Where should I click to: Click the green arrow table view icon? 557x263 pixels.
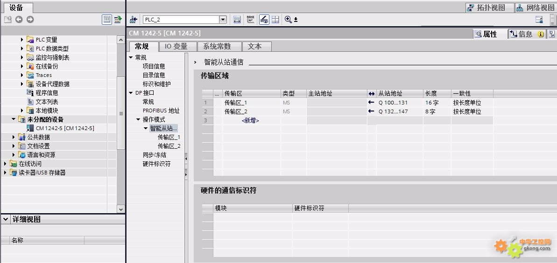pyautogui.click(x=118, y=20)
